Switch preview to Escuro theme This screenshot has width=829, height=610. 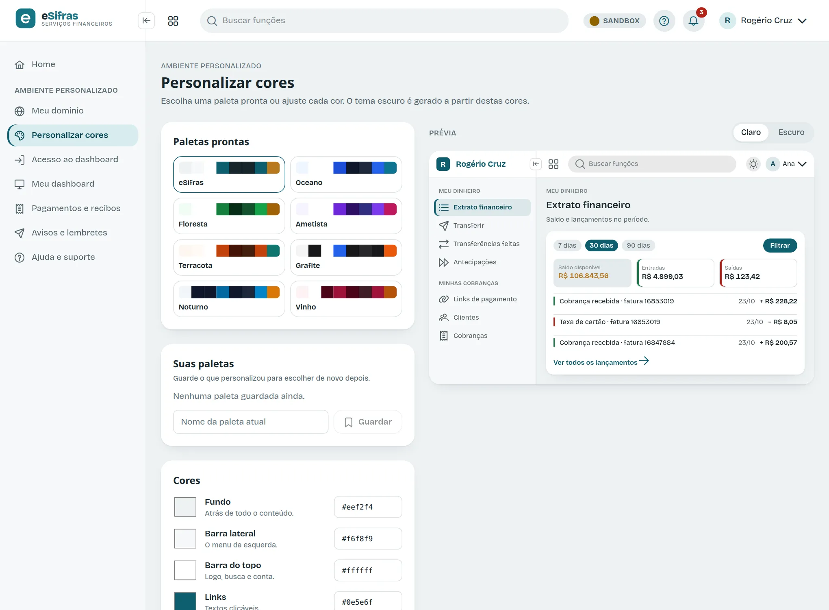(791, 132)
